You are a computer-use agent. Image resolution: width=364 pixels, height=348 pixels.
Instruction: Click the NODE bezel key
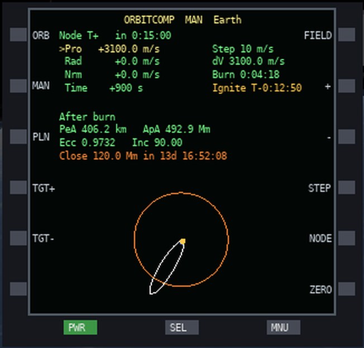point(347,238)
